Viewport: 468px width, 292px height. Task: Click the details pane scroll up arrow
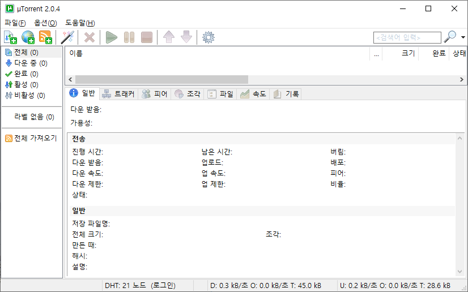coord(460,138)
